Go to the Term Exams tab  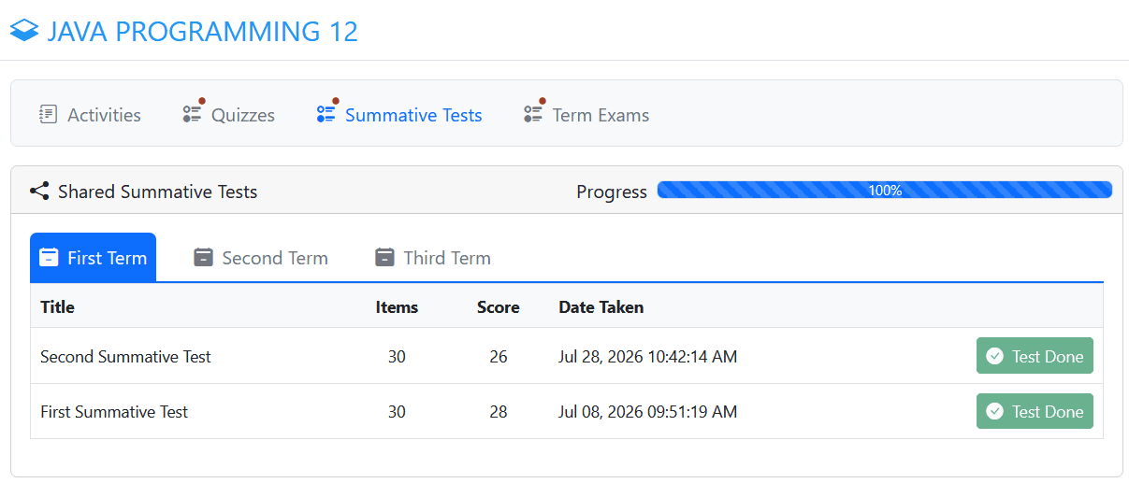[586, 115]
